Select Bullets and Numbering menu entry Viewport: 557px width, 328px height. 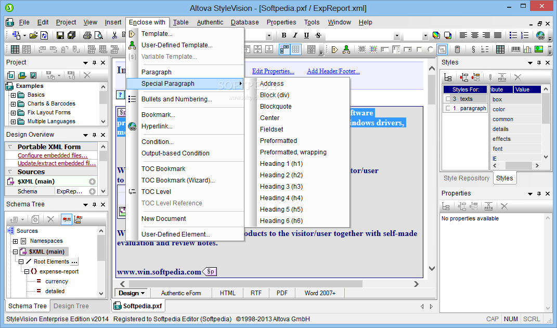point(176,99)
